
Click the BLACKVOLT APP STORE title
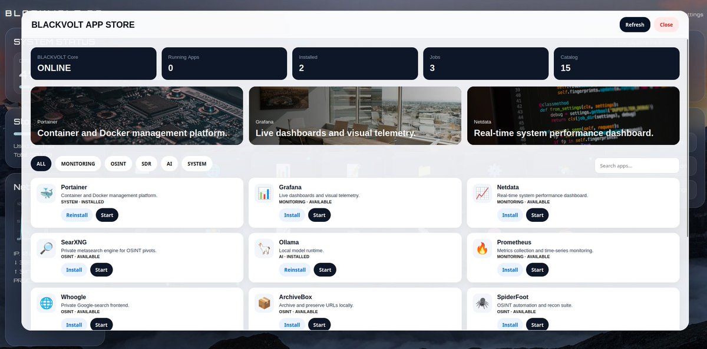83,25
